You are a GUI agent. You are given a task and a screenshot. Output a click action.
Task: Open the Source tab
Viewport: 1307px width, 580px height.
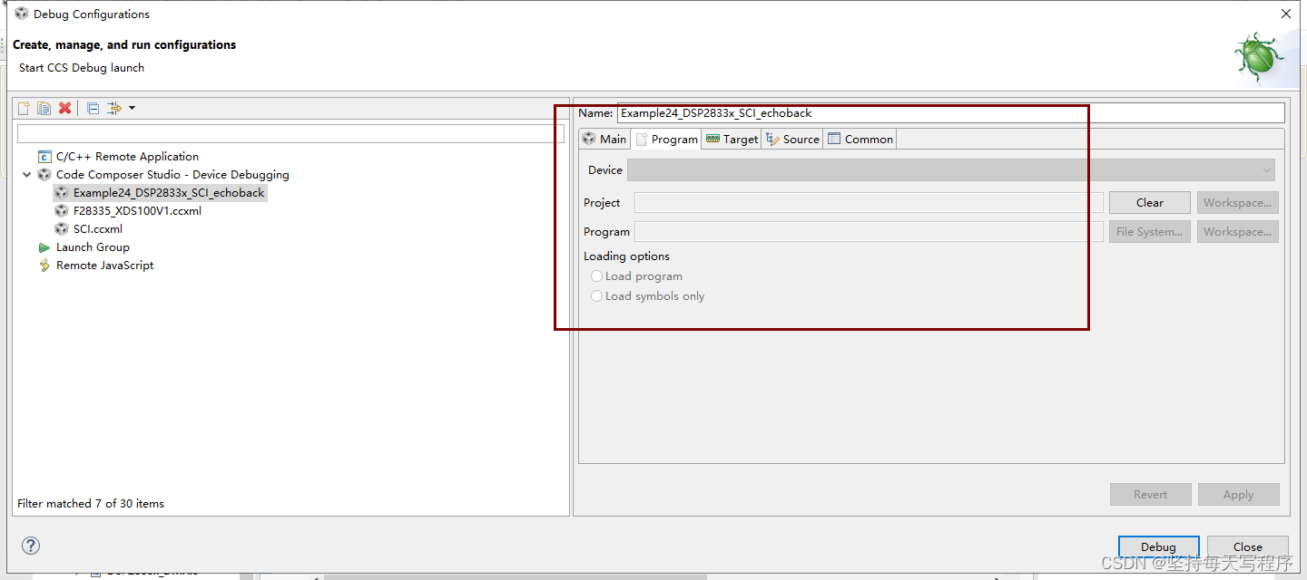792,139
